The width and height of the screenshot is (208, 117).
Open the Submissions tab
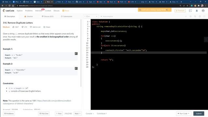coord(67,16)
